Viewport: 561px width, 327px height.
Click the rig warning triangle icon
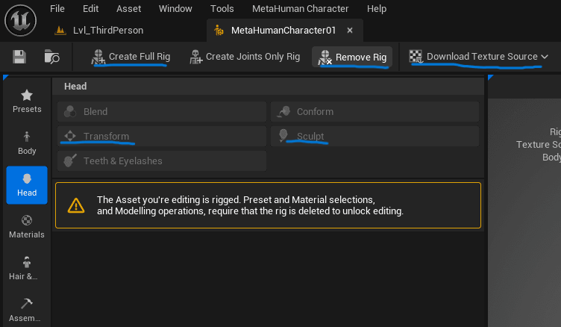[x=76, y=205]
